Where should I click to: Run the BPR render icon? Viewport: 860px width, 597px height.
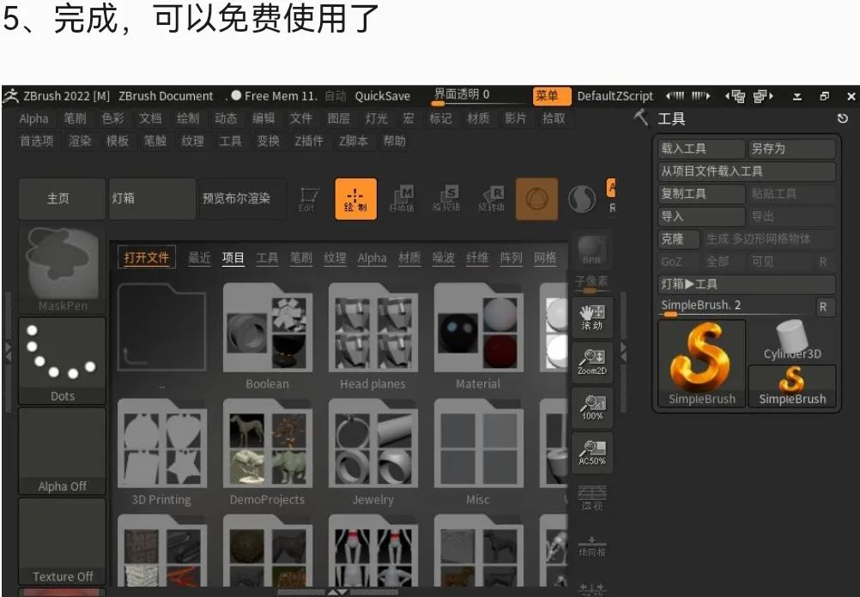tap(592, 250)
